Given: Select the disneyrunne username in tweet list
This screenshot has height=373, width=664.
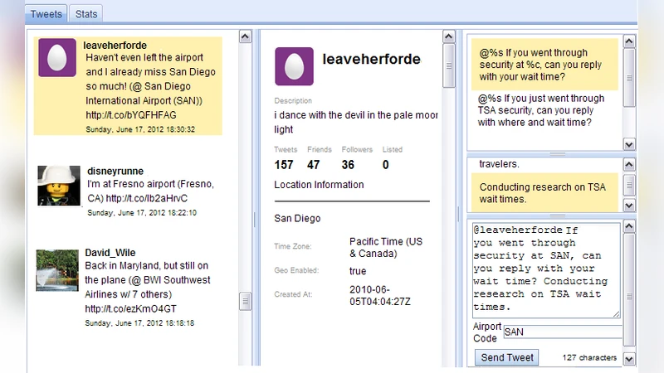Looking at the screenshot, I should (115, 171).
